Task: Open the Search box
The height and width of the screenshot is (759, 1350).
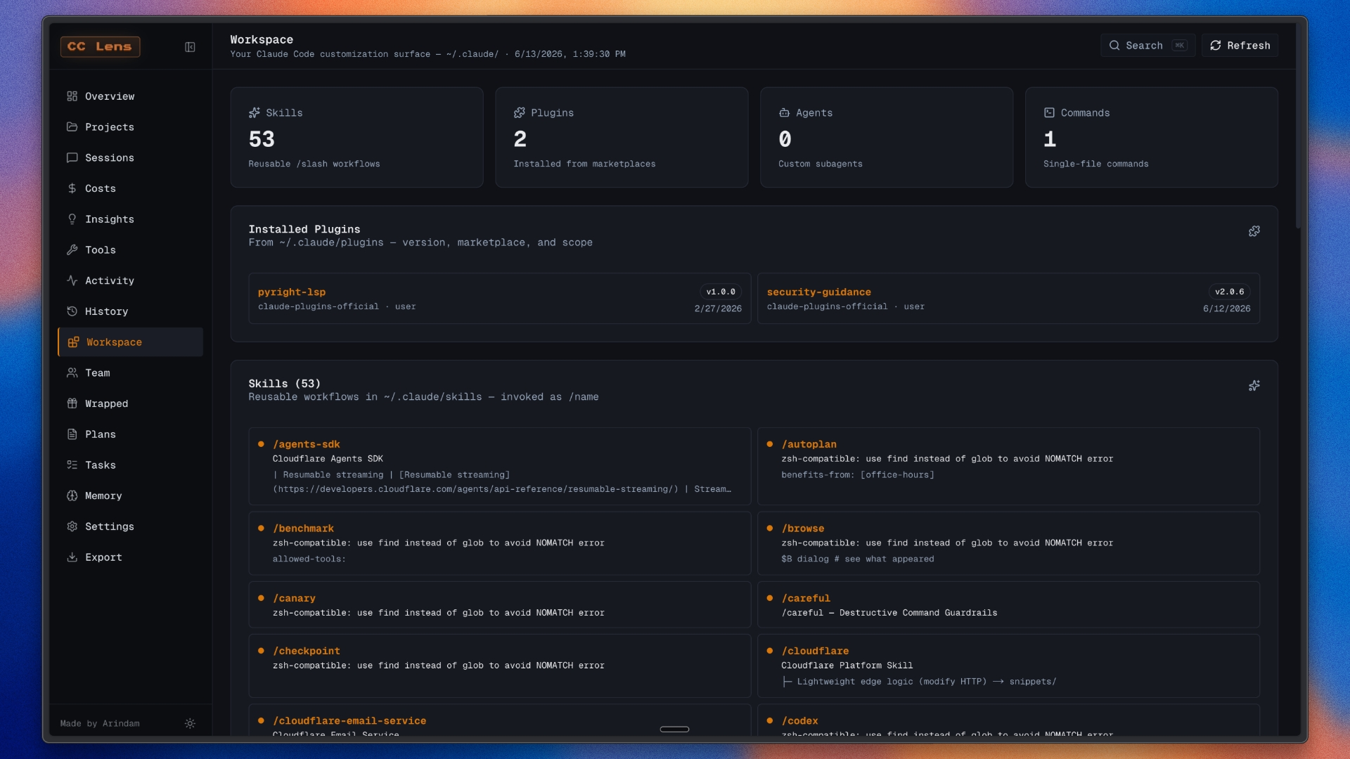Action: 1147,46
